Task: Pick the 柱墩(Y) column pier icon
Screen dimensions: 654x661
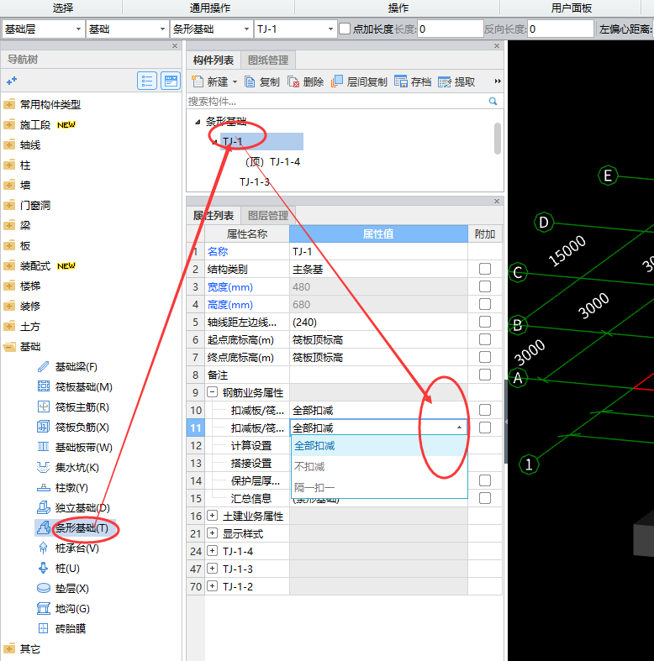Action: coord(43,487)
